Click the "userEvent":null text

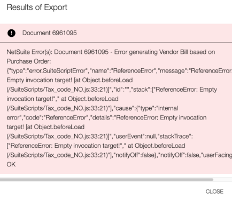[135, 137]
